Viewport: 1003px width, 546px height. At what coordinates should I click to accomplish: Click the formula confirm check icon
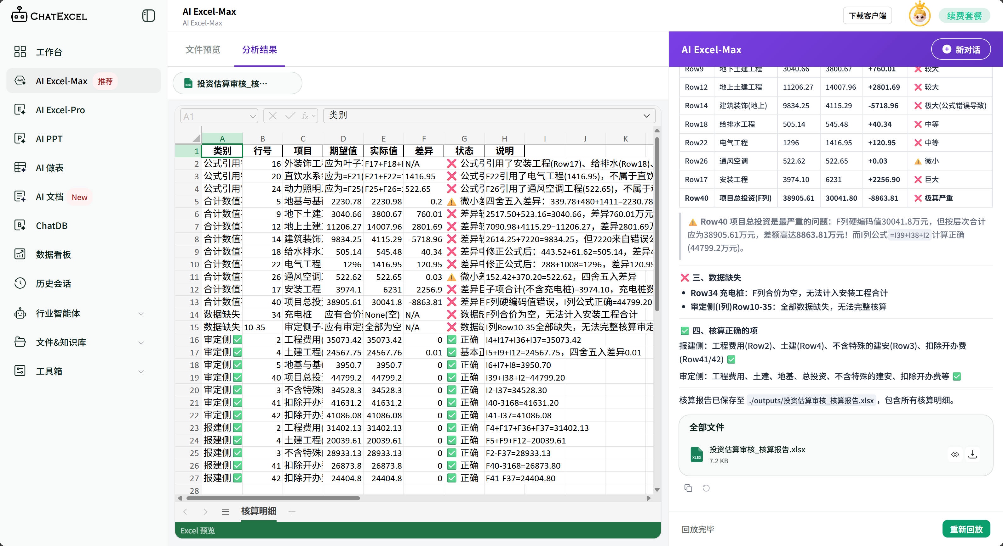click(290, 116)
